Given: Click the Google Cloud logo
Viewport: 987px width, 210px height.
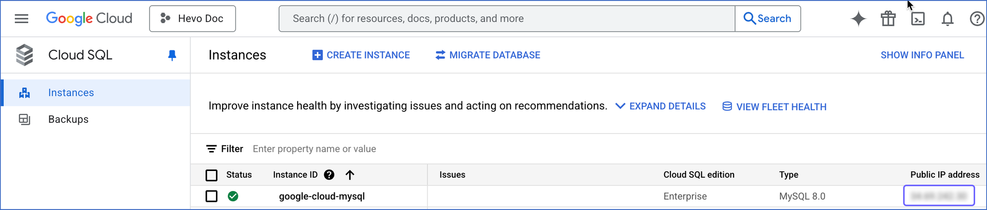Looking at the screenshot, I should pyautogui.click(x=89, y=18).
